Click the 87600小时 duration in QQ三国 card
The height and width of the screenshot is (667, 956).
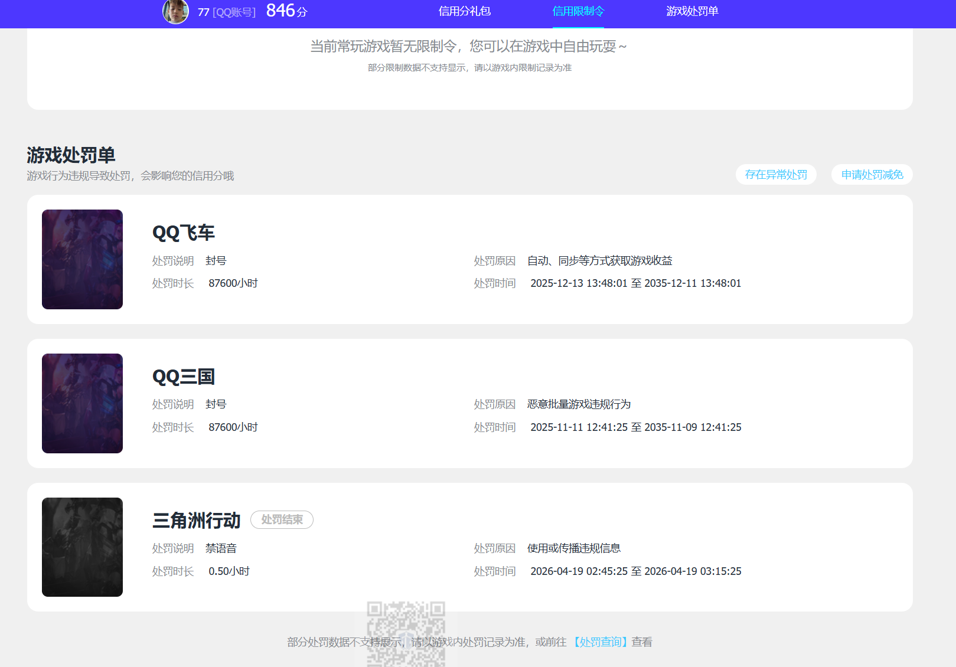point(233,427)
